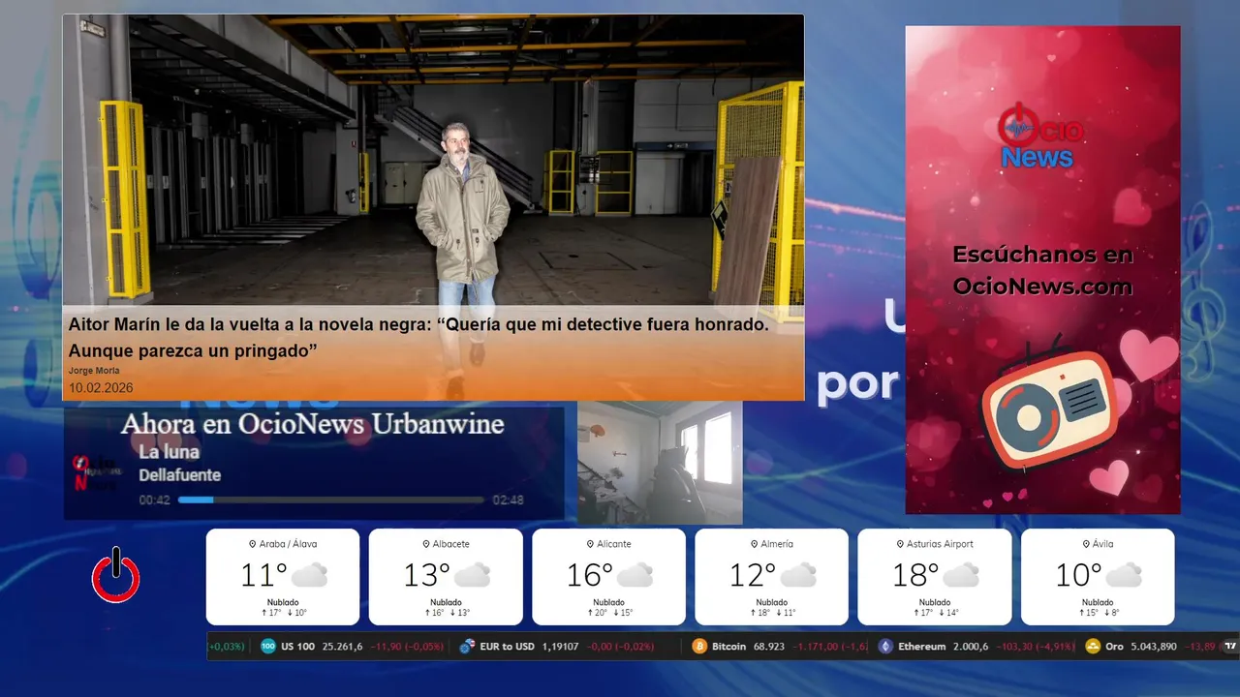Click the artist name Dellafuente
The image size is (1240, 697).
180,475
